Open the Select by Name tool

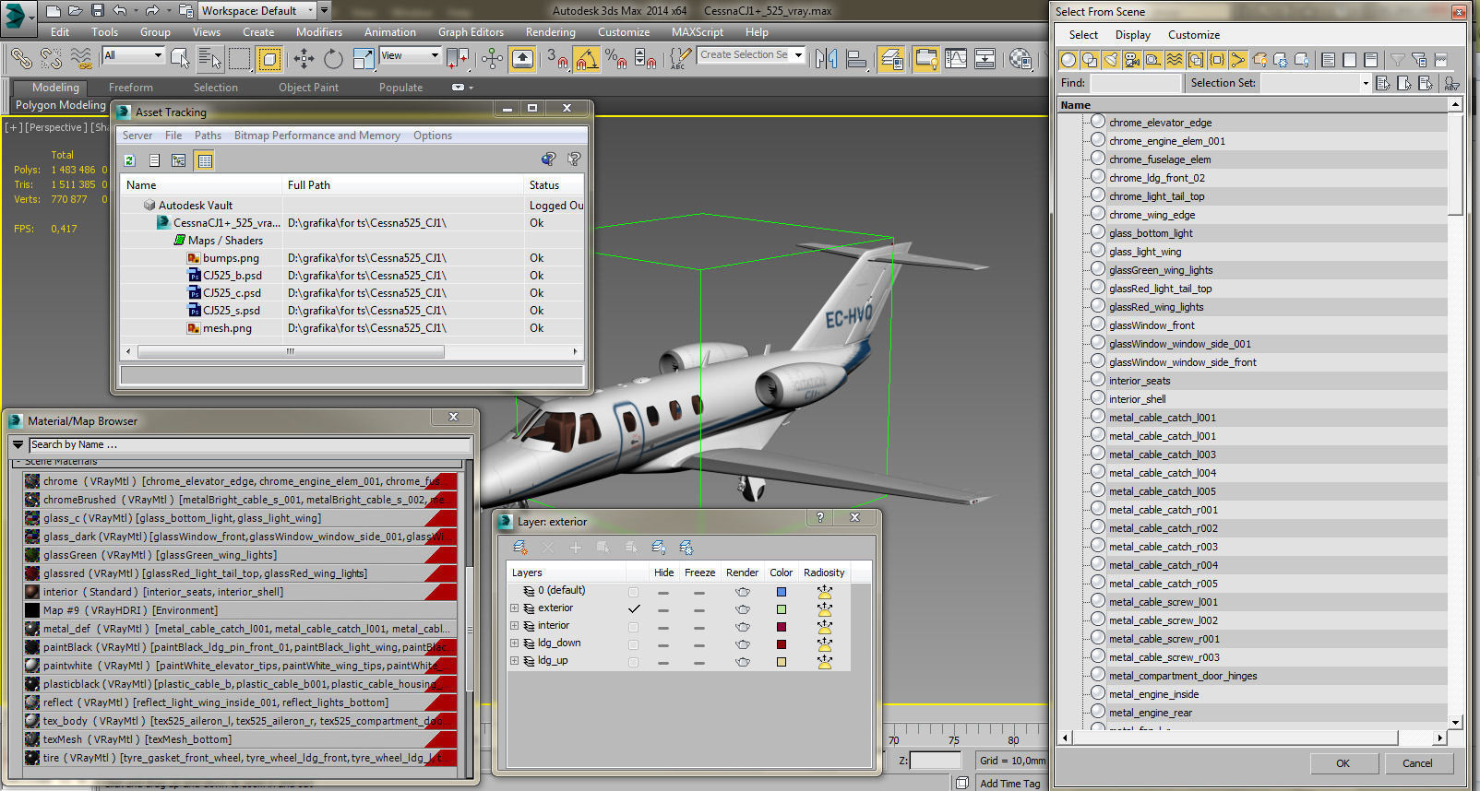coord(210,59)
